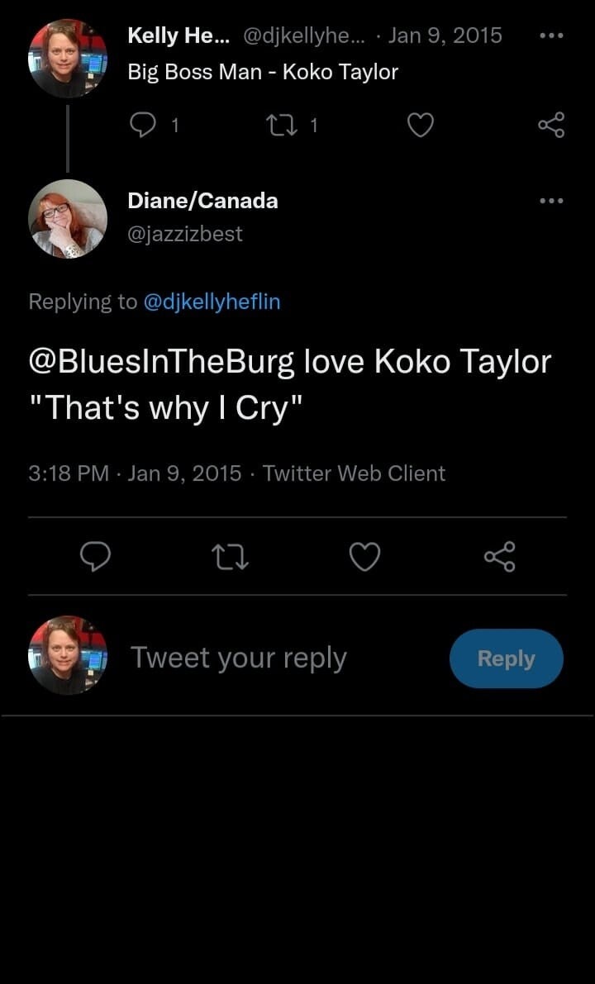Image resolution: width=595 pixels, height=984 pixels.
Task: Tap the Twitter Web Client source label
Action: (x=354, y=473)
